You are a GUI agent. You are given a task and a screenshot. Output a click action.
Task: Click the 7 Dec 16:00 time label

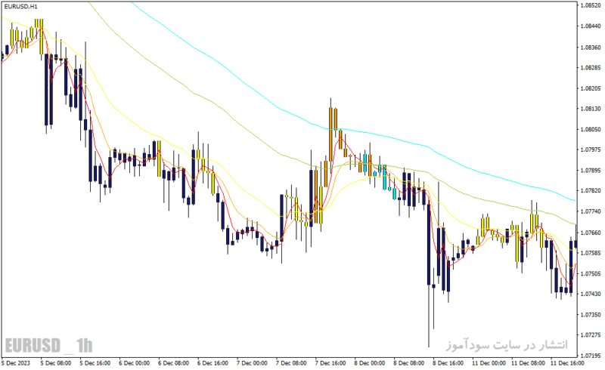[330, 363]
